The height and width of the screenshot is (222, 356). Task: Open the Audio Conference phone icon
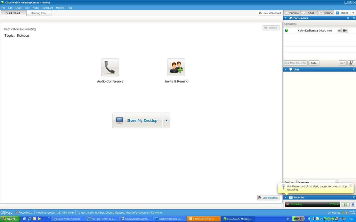[x=110, y=67]
